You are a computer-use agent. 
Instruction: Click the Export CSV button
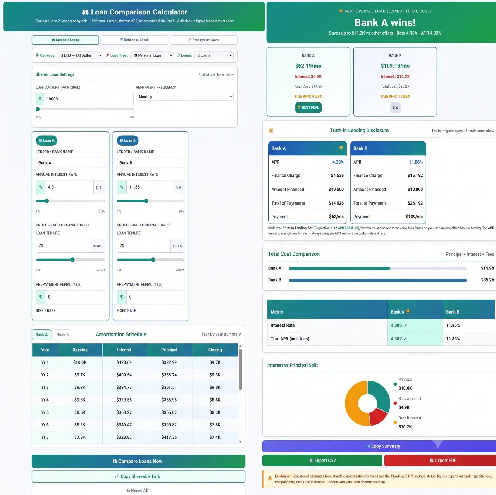click(x=322, y=460)
